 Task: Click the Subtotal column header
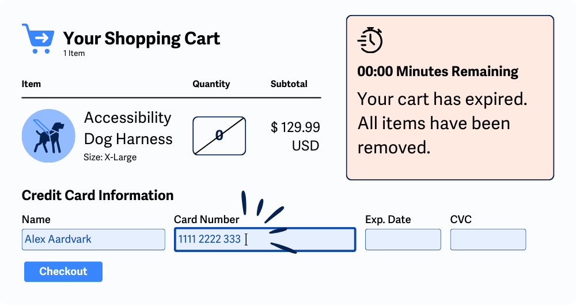[x=289, y=84]
